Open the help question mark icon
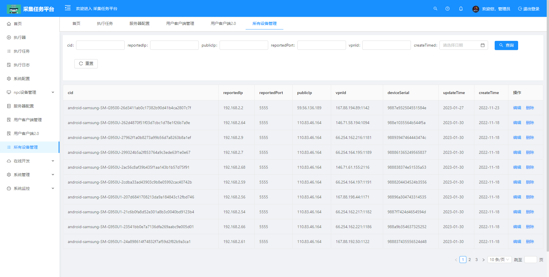The image size is (549, 277). pos(447,9)
